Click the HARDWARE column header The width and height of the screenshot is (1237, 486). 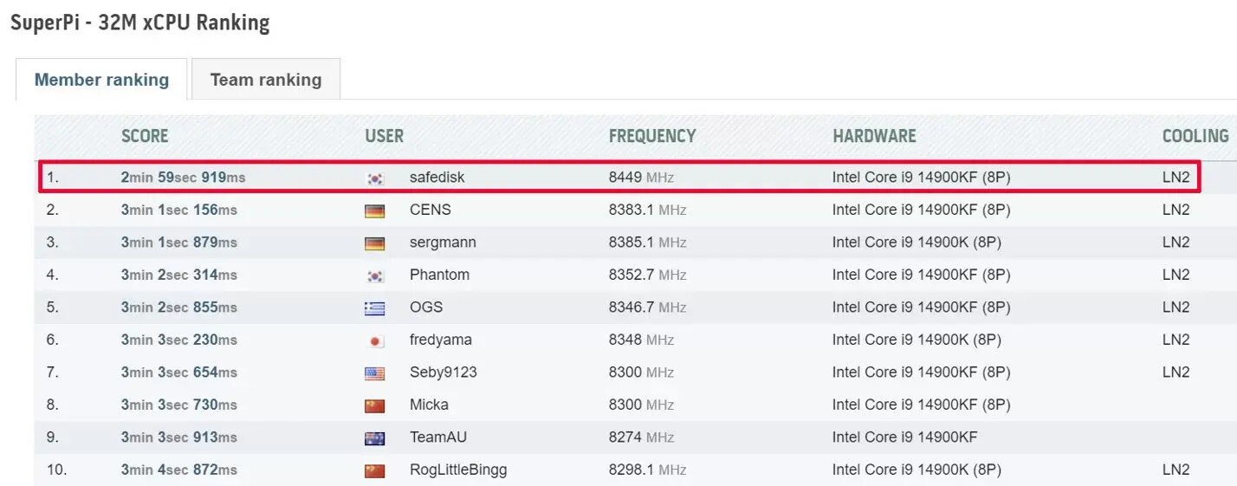pyautogui.click(x=874, y=136)
